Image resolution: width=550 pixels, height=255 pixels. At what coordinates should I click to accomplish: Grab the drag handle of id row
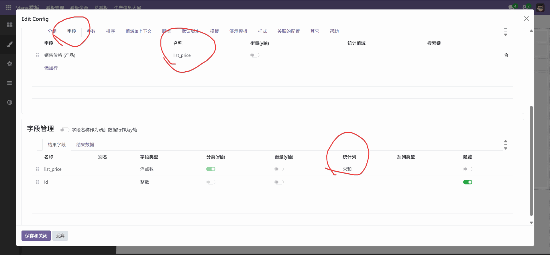coord(37,182)
